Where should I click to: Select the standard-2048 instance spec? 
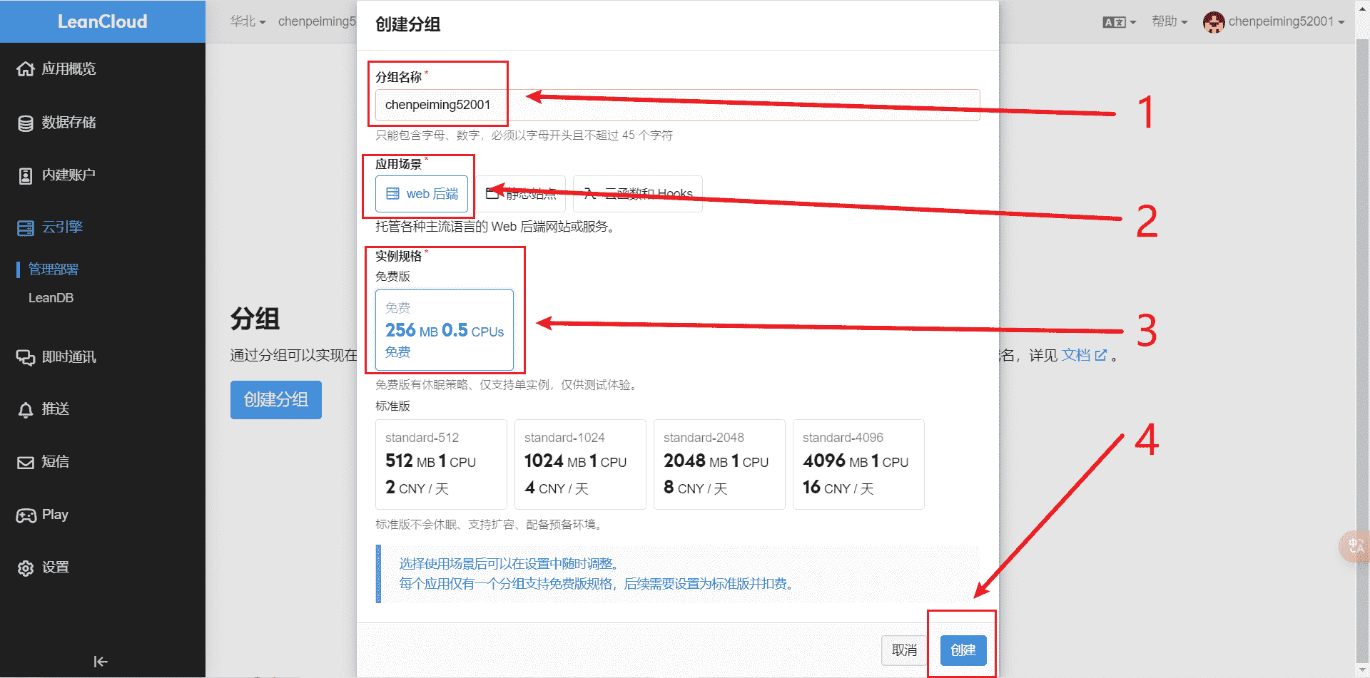pyautogui.click(x=719, y=464)
